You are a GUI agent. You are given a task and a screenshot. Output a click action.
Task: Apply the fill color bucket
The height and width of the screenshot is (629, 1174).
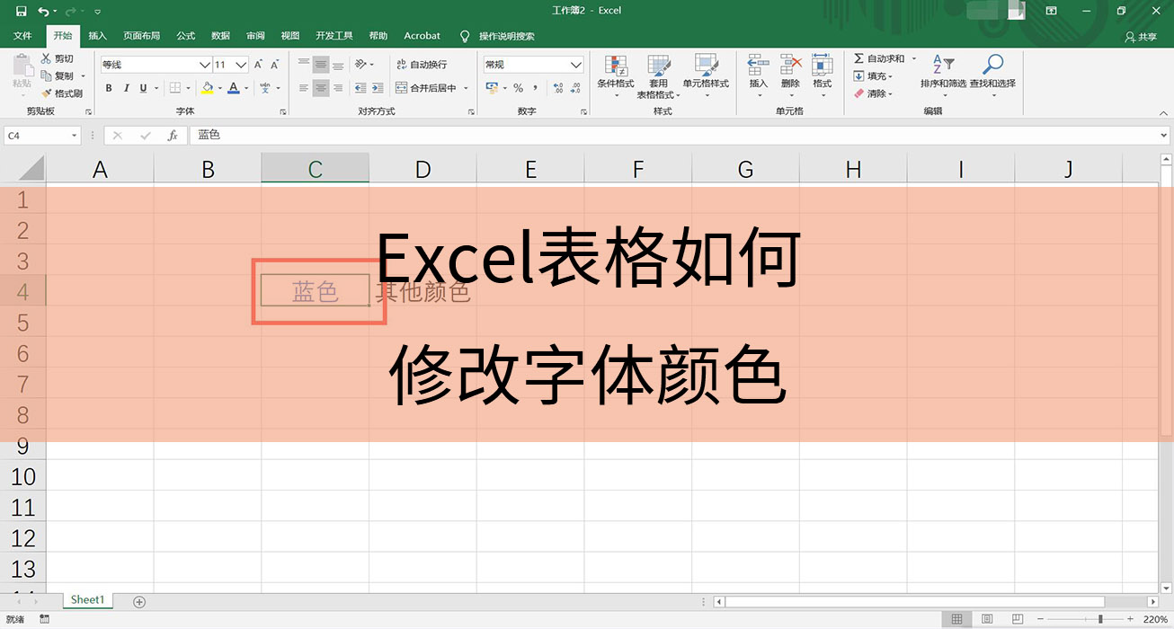[208, 88]
